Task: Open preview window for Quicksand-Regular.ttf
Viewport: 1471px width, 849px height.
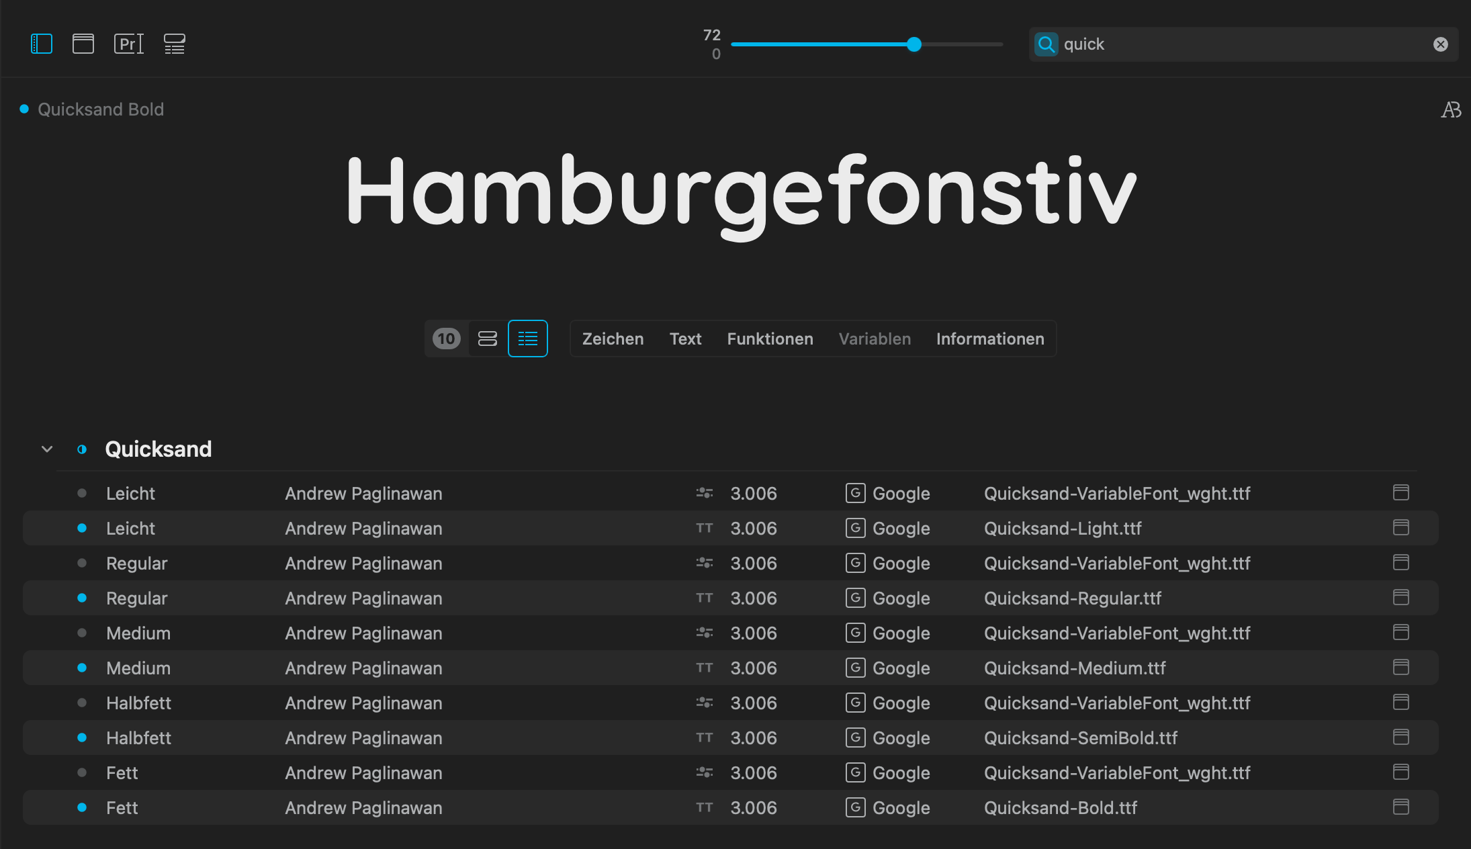Action: [x=1401, y=597]
